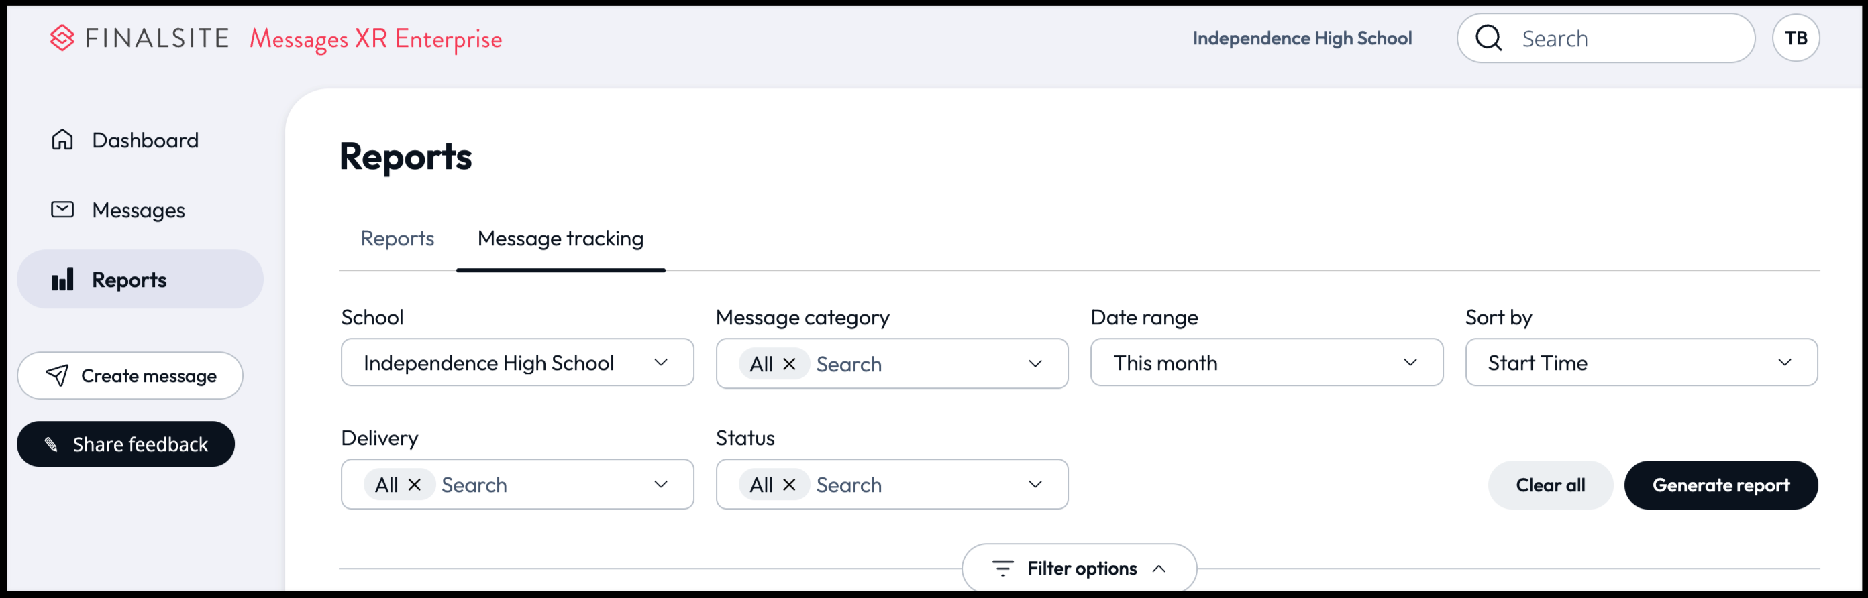Screen dimensions: 1868x598
Task: Remove the All chip from the Delivery filter
Action: pyautogui.click(x=415, y=484)
